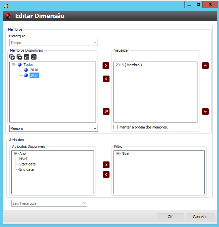Move member up in Visualizar list
Viewport: 219px width, 227px height.
click(205, 66)
